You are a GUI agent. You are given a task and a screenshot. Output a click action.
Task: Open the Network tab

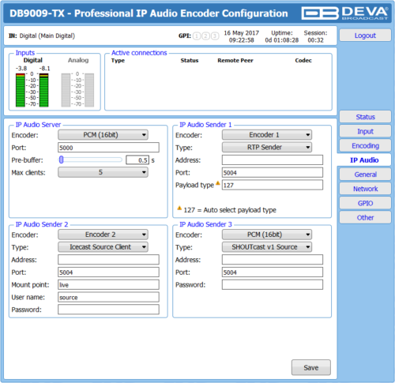(x=365, y=189)
